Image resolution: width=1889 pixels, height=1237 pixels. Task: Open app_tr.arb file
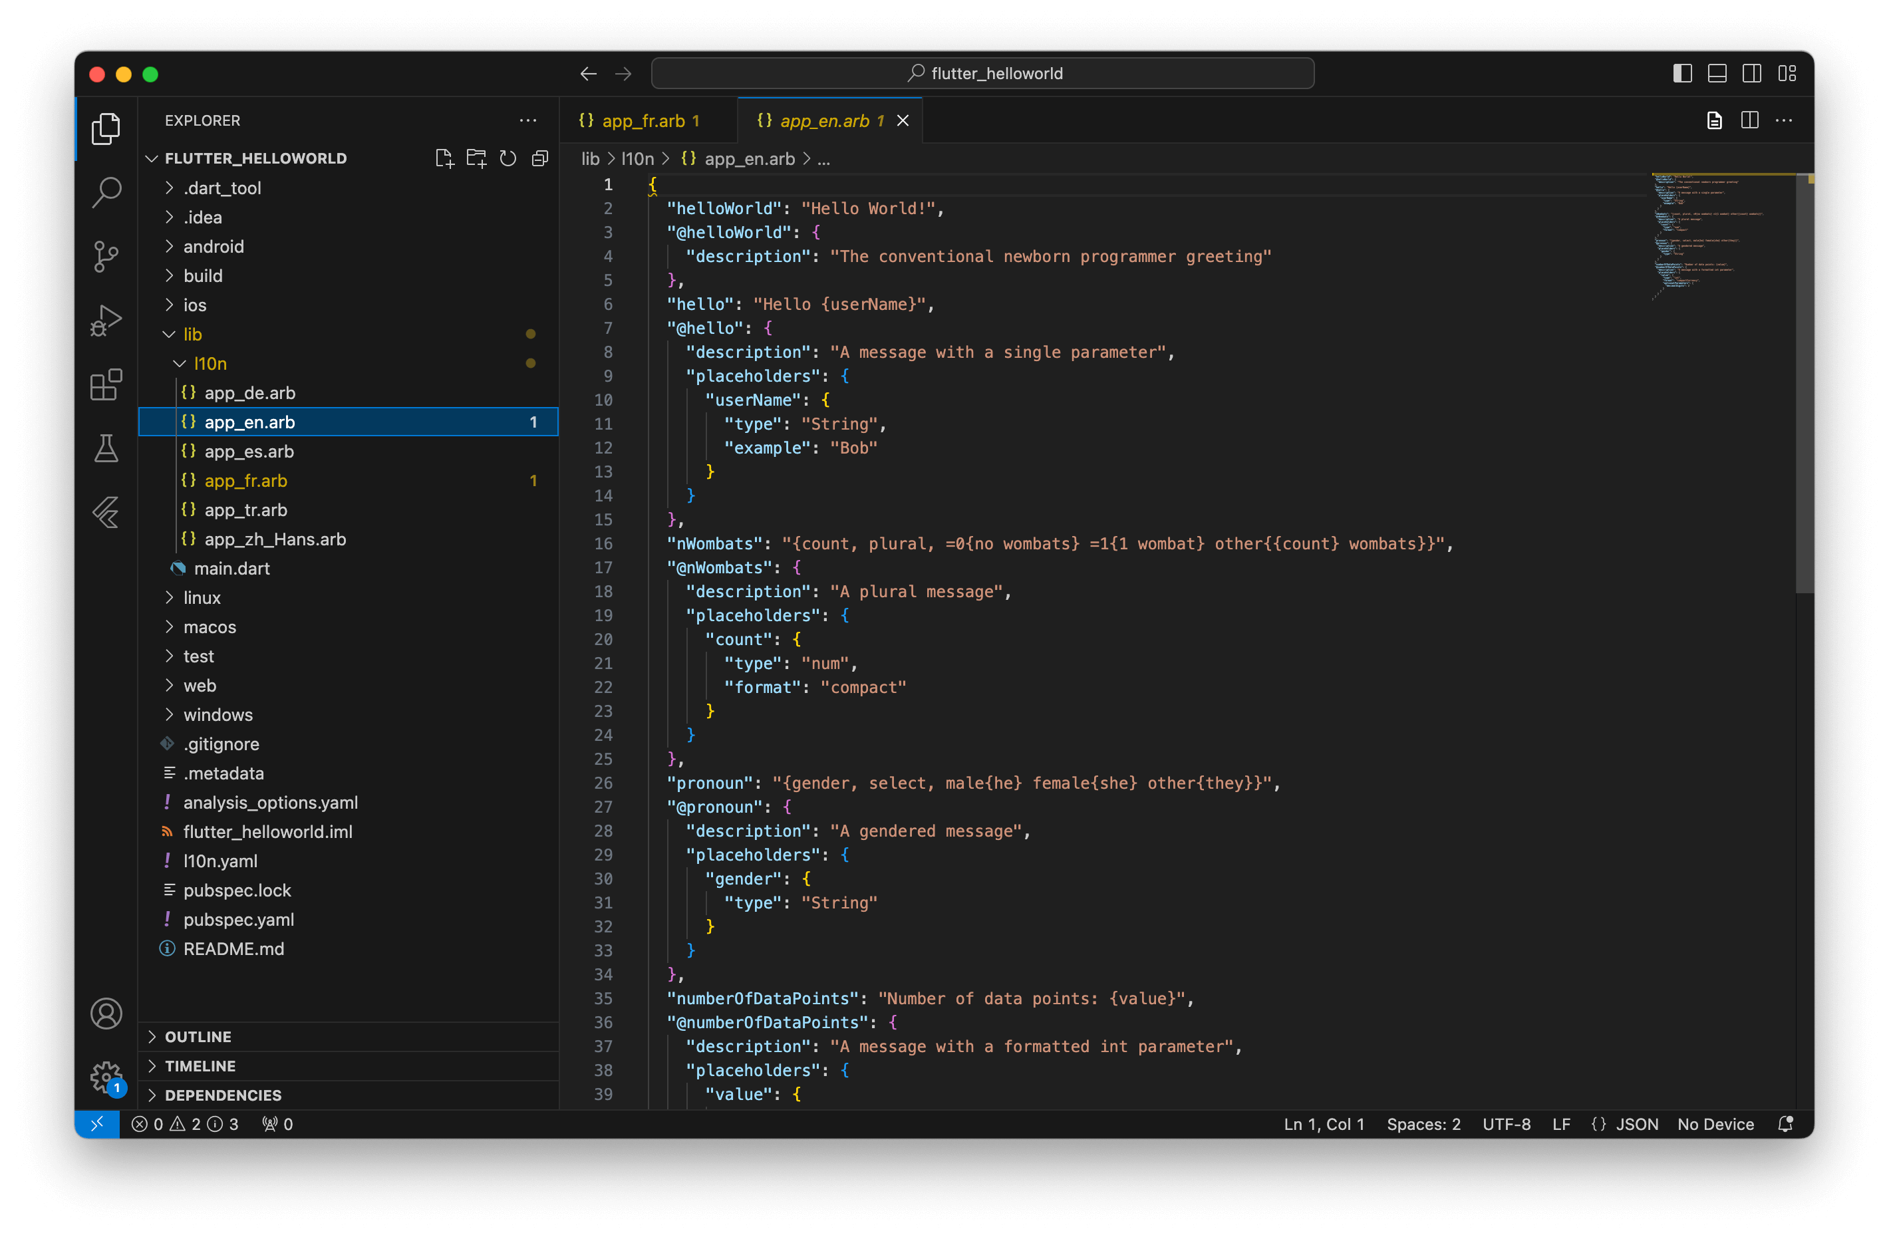tap(349, 510)
